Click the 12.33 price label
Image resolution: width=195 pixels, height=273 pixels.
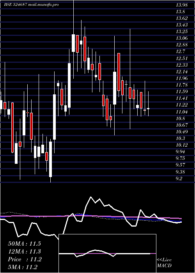(x=182, y=65)
